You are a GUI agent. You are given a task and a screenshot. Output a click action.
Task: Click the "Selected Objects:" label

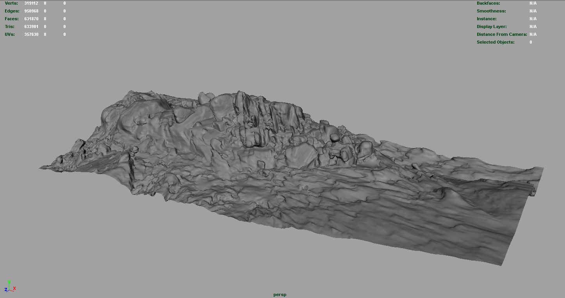coord(495,42)
